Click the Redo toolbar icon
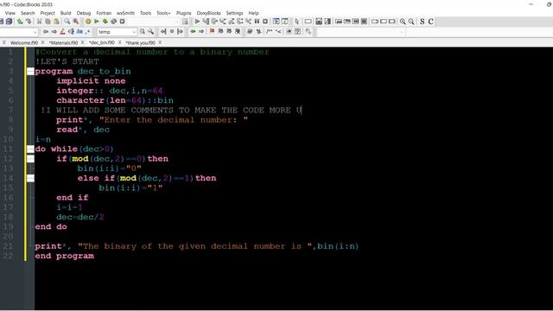 tap(29, 22)
